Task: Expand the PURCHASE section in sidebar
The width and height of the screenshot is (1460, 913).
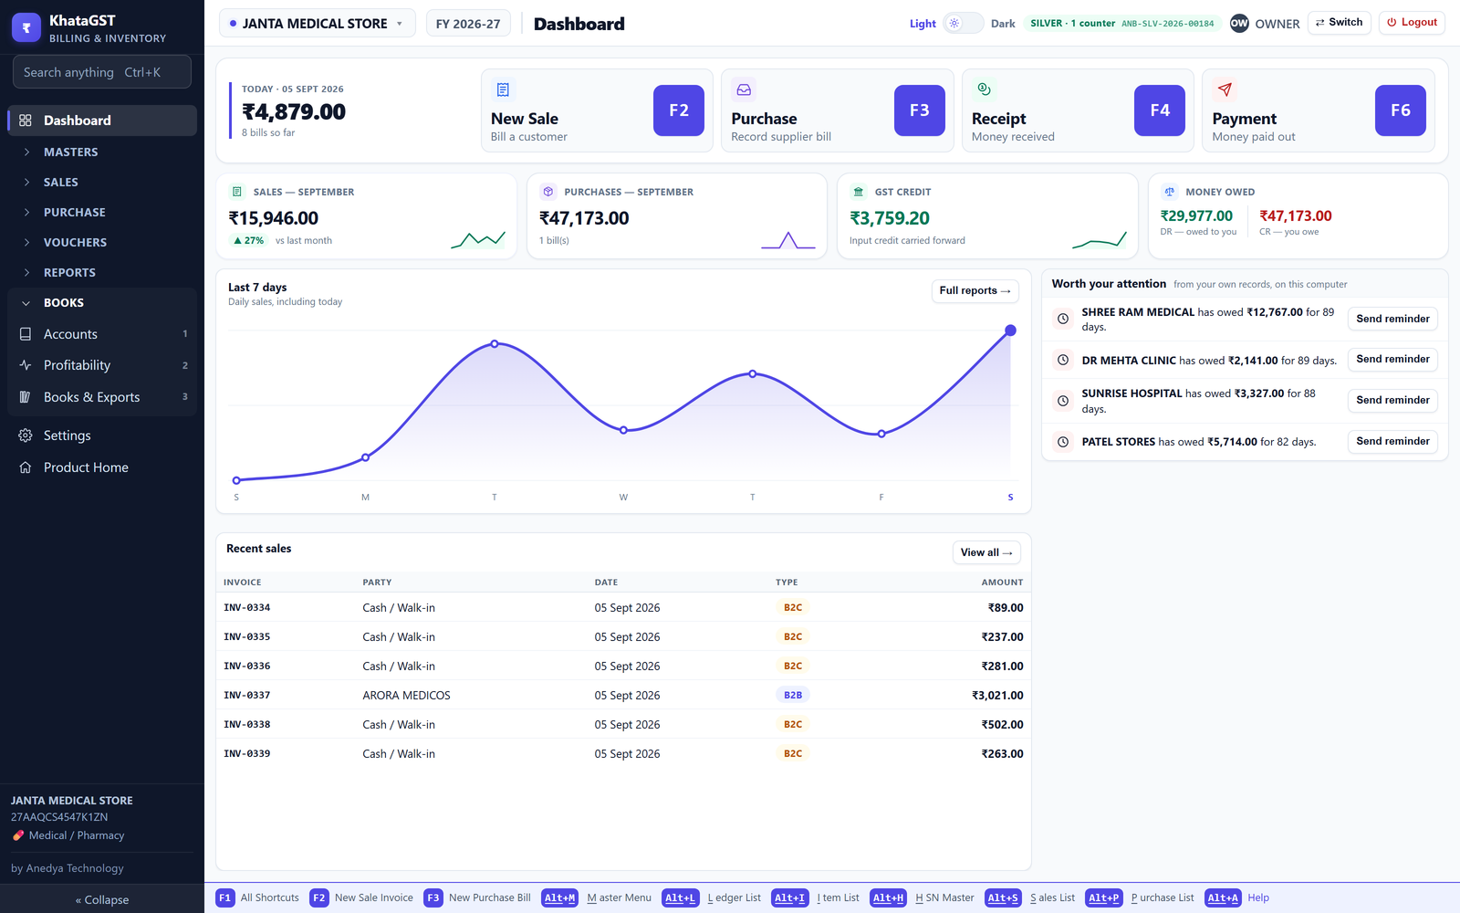Action: click(102, 213)
